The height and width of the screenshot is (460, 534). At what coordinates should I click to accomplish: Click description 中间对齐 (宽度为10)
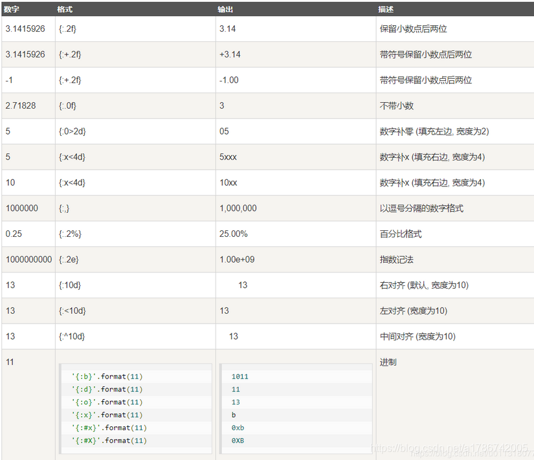[417, 336]
